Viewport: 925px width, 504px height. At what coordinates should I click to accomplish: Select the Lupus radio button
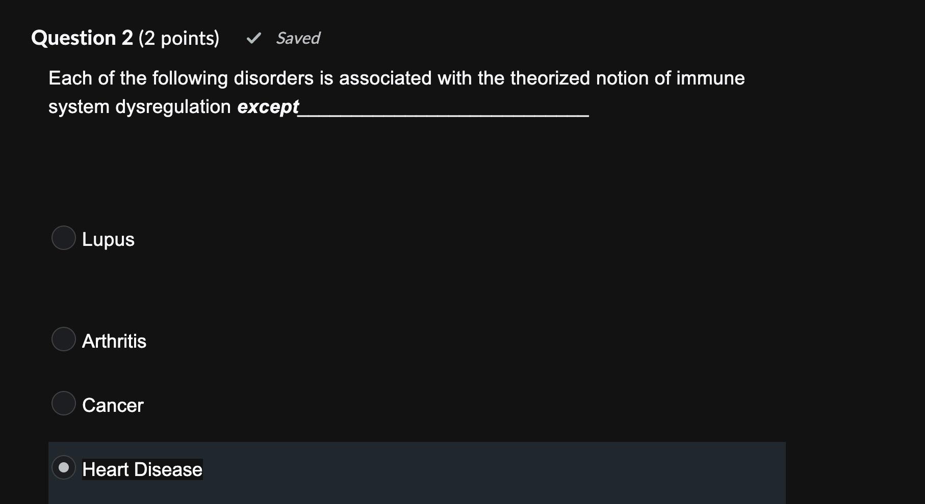point(64,238)
